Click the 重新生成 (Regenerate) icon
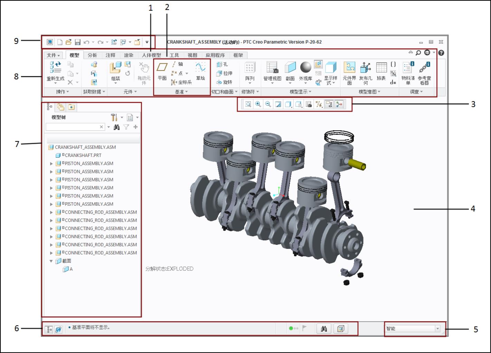Image resolution: width=491 pixels, height=353 pixels. (55, 68)
